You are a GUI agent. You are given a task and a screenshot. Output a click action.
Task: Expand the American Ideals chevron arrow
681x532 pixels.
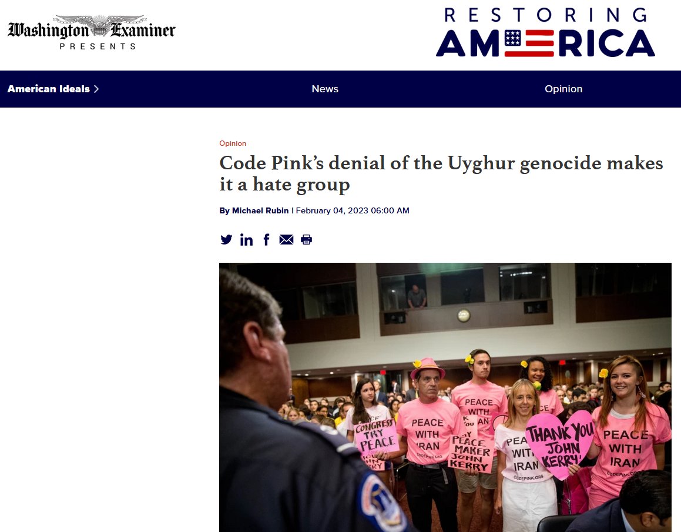pos(96,89)
